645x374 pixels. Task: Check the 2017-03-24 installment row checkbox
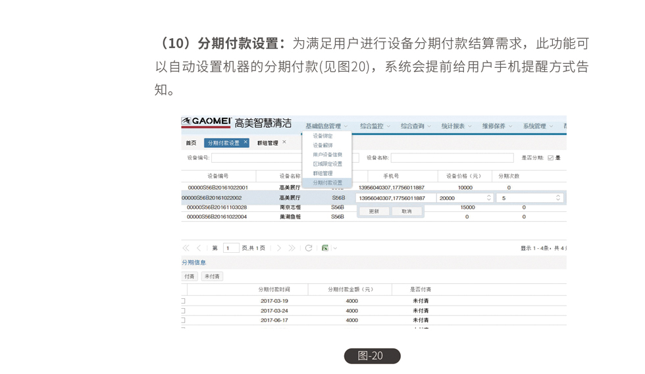click(x=183, y=311)
